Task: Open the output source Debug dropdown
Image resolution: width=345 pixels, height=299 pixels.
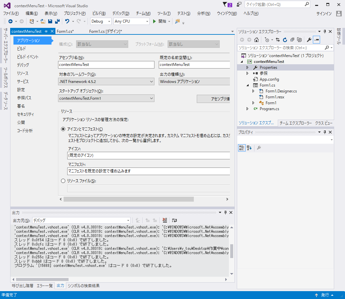Action: pos(81,220)
